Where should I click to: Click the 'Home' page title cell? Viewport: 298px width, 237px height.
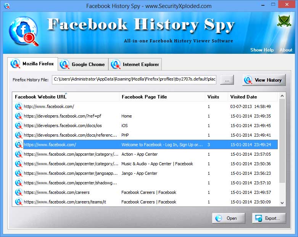[127, 116]
